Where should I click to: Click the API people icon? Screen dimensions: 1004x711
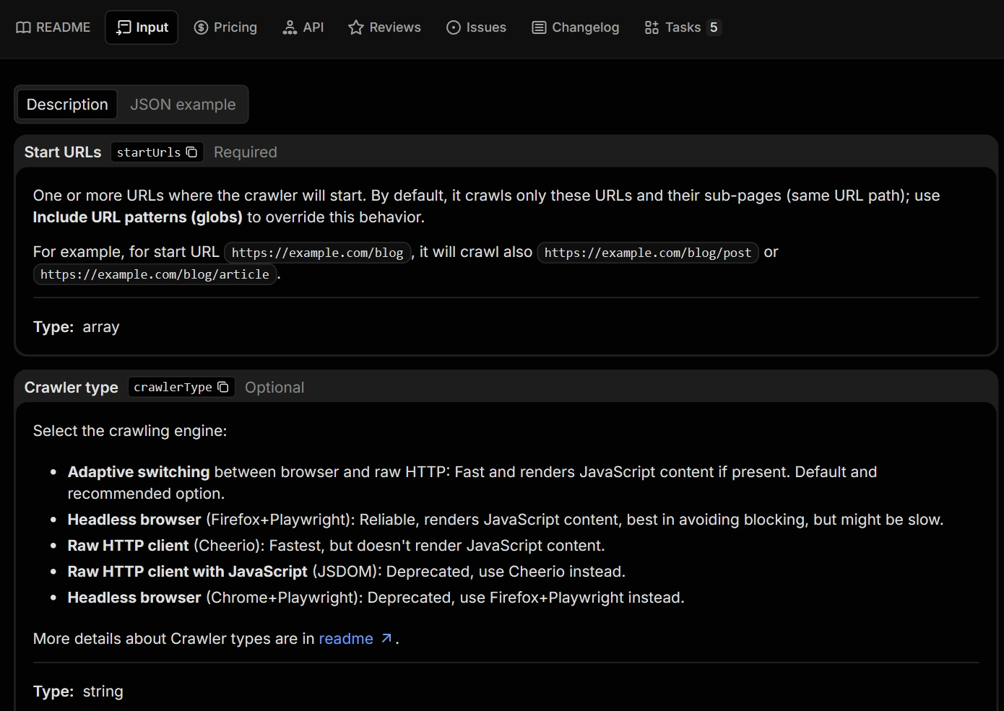(290, 27)
